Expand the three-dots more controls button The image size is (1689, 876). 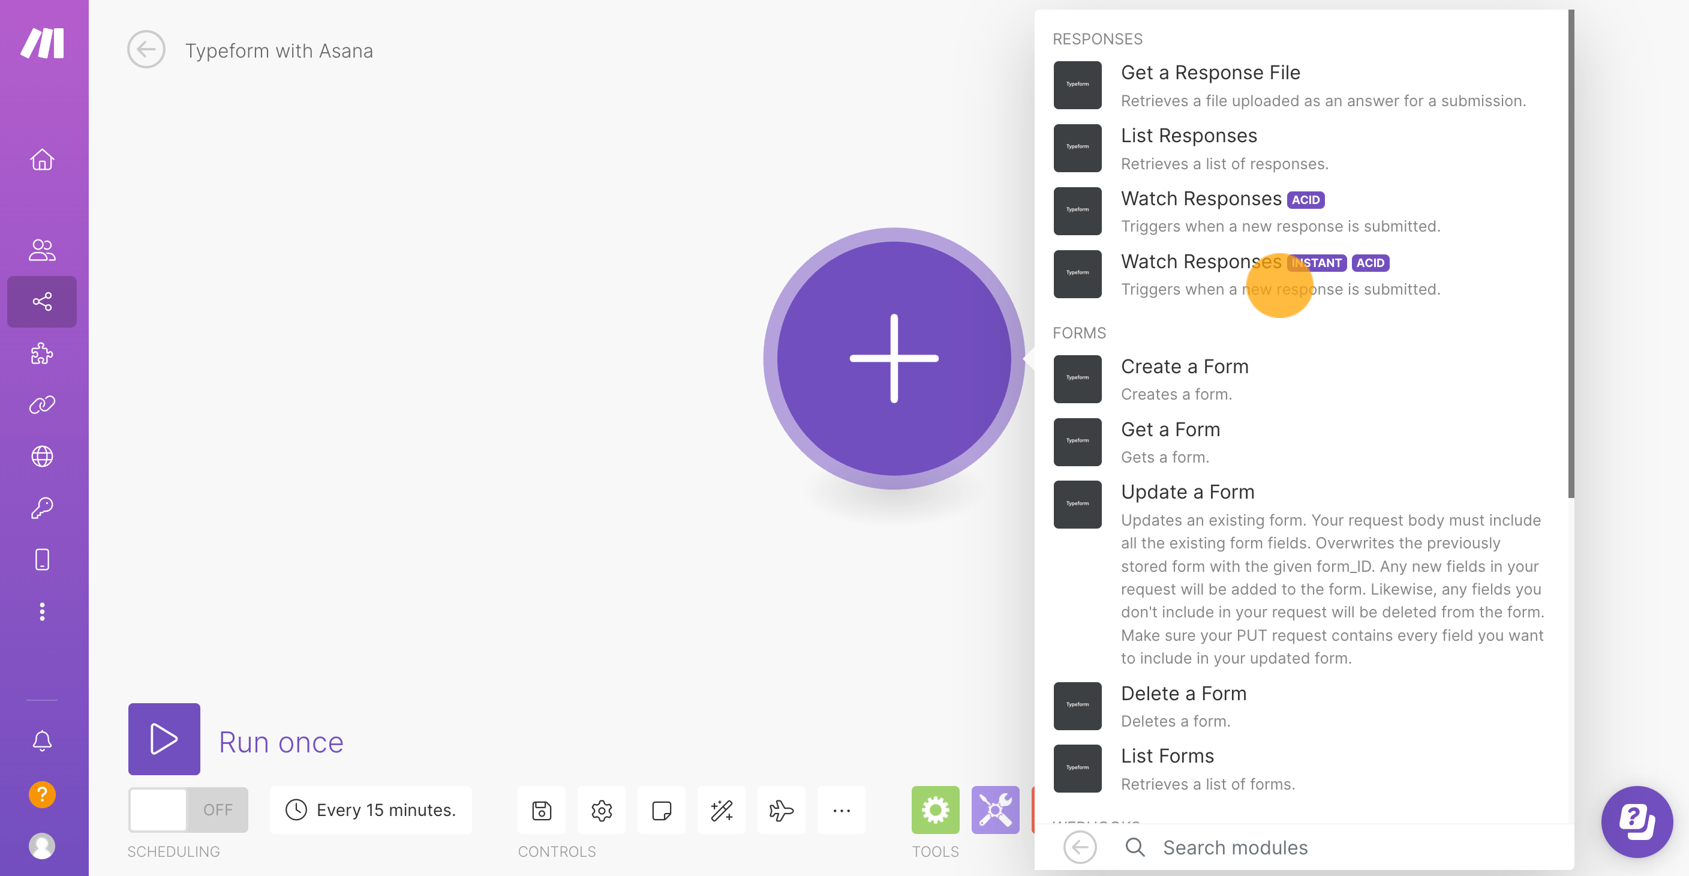[x=842, y=811]
